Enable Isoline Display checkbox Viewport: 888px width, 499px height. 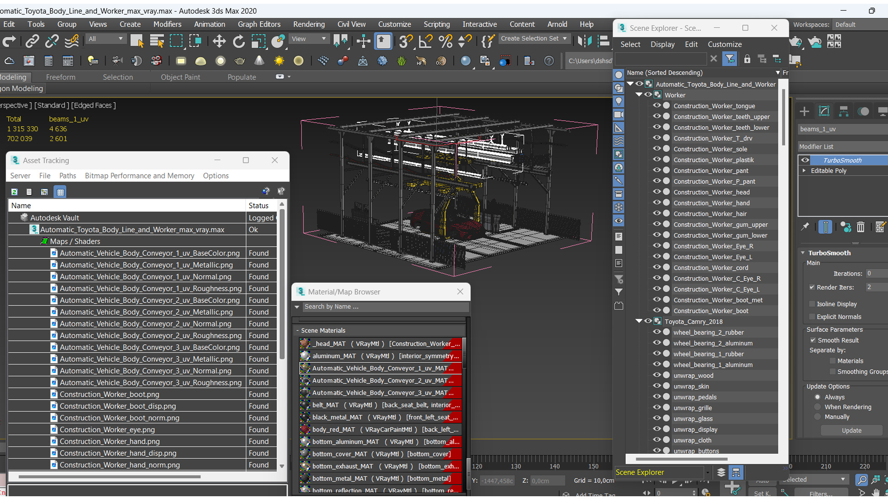812,304
